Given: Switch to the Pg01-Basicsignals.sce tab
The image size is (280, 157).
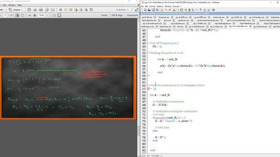Looking at the screenshot, I should 223,24.
